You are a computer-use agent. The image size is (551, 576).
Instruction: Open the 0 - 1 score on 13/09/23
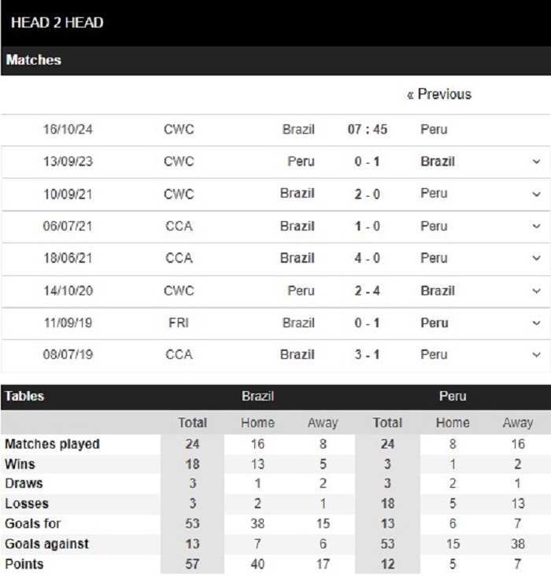[367, 161]
